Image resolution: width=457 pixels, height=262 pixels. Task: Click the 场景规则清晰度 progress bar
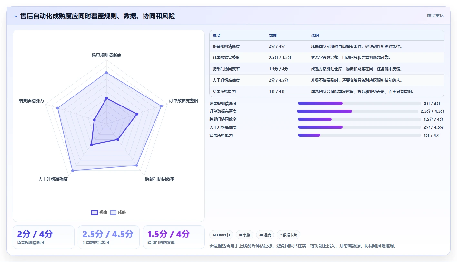pyautogui.click(x=360, y=103)
